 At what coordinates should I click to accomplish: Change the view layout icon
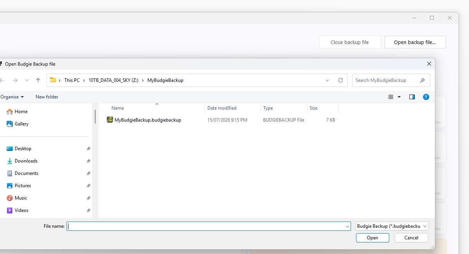click(391, 97)
